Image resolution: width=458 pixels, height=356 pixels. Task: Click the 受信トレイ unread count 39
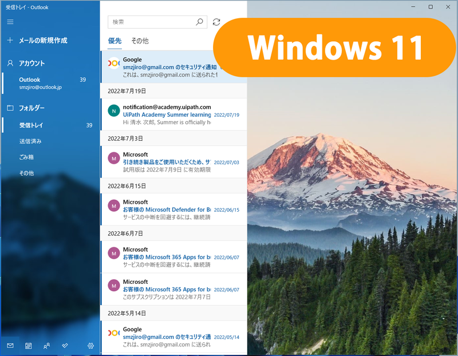[x=89, y=125]
